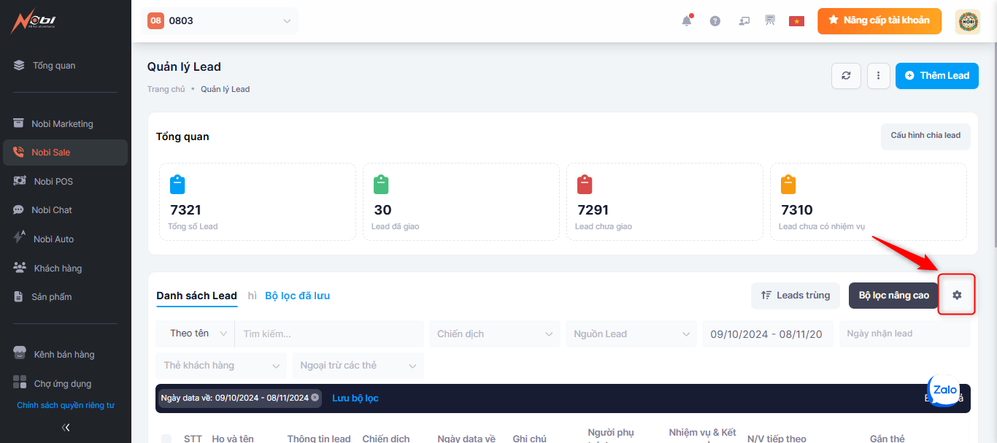Expand the Thẻ khách hàng dropdown

(220, 366)
